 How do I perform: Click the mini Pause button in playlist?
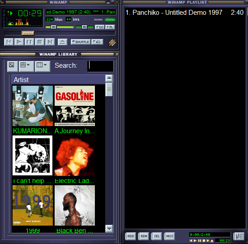click(200, 241)
